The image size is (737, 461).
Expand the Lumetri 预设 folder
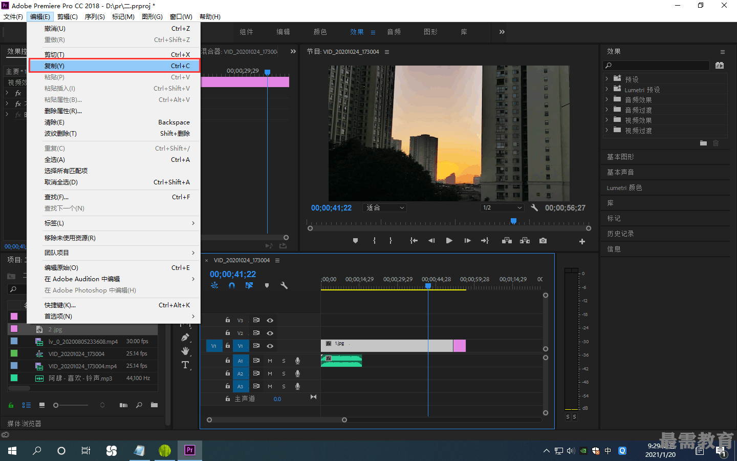(x=607, y=89)
